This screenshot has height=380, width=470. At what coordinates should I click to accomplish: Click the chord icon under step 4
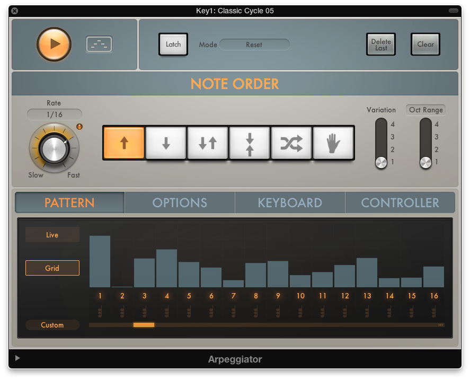coord(167,312)
